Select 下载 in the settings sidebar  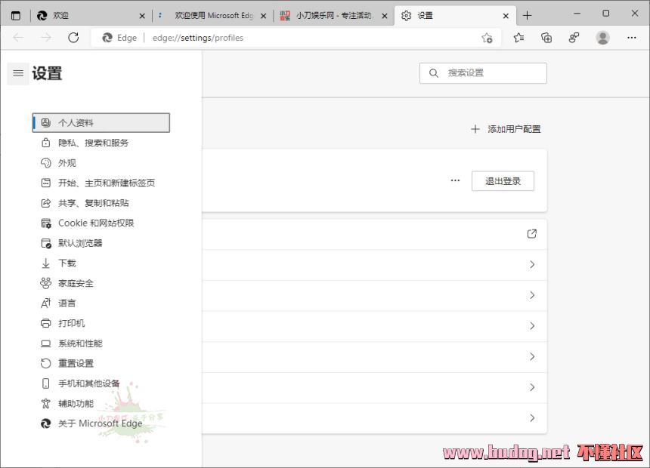[66, 263]
